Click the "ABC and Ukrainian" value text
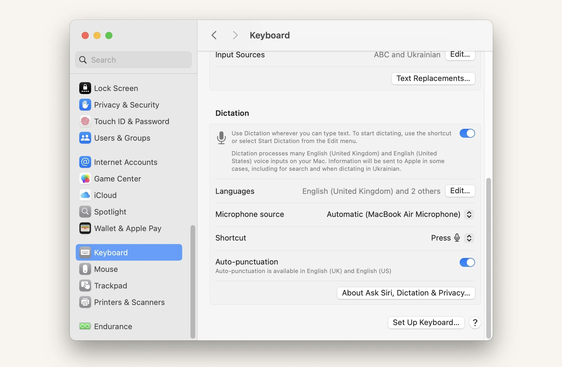This screenshot has width=562, height=367. [407, 55]
